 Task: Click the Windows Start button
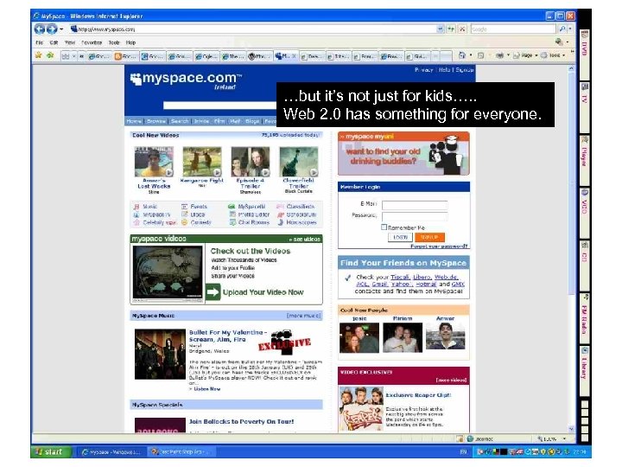[51, 452]
